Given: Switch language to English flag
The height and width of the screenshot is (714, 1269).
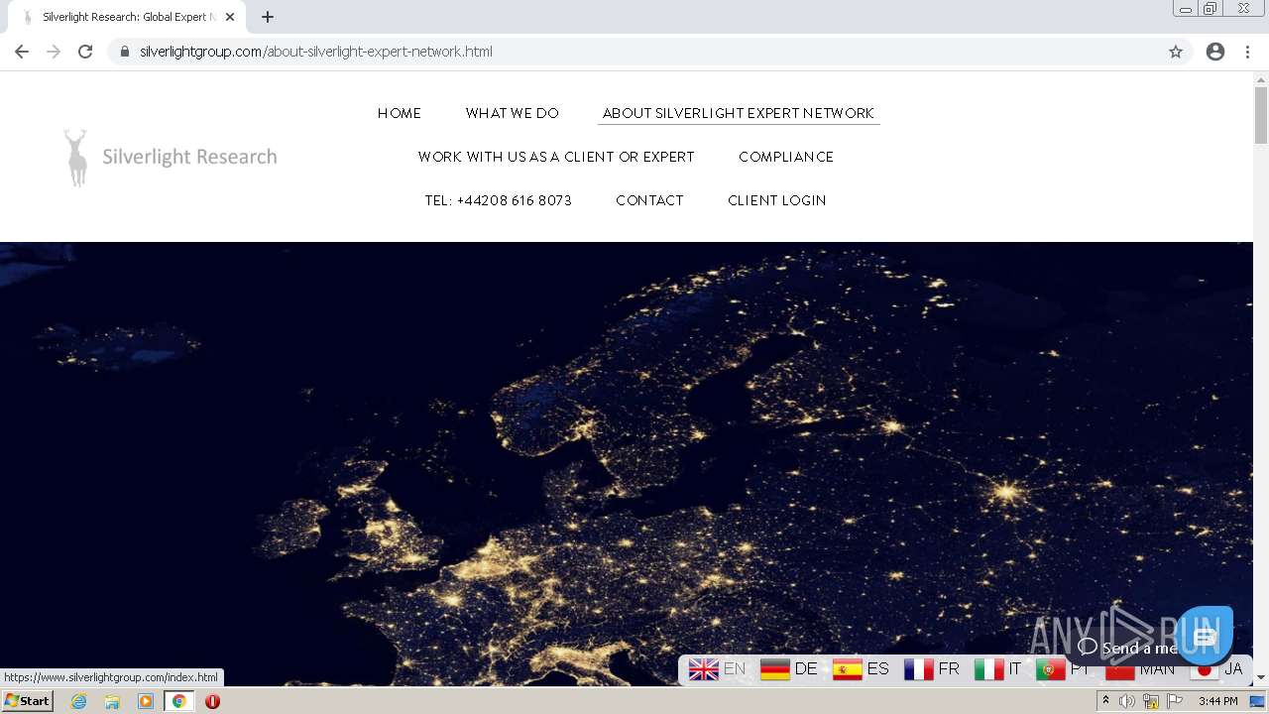Looking at the screenshot, I should [x=703, y=669].
